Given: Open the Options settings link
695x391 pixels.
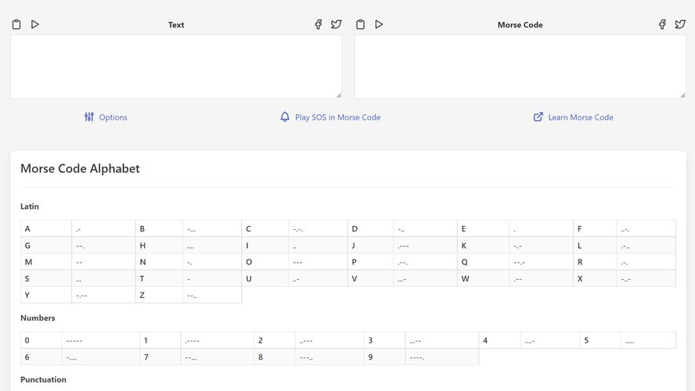Looking at the screenshot, I should tap(113, 117).
